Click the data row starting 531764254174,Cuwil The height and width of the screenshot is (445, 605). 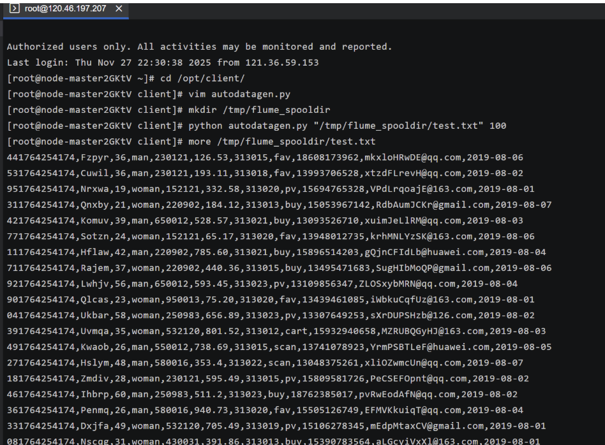pyautogui.click(x=265, y=173)
